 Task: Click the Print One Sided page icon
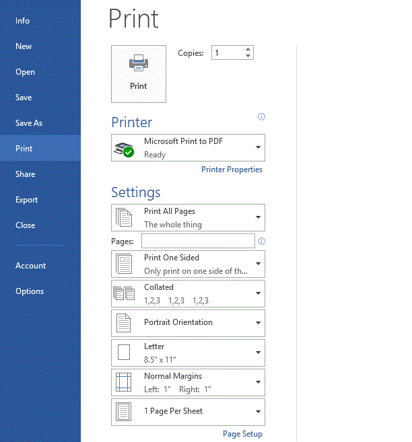pos(124,264)
